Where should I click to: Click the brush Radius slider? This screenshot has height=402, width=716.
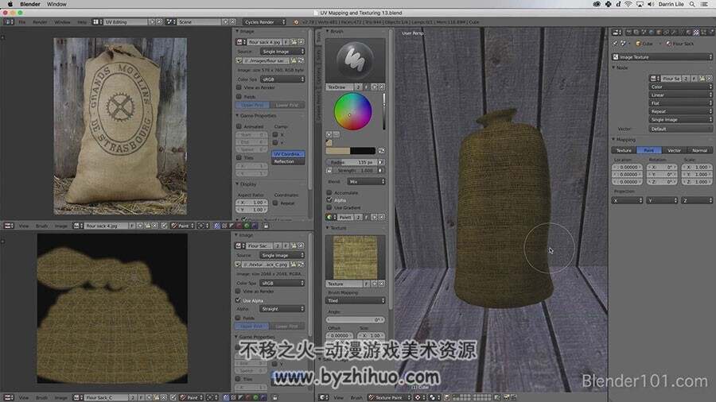(x=352, y=162)
